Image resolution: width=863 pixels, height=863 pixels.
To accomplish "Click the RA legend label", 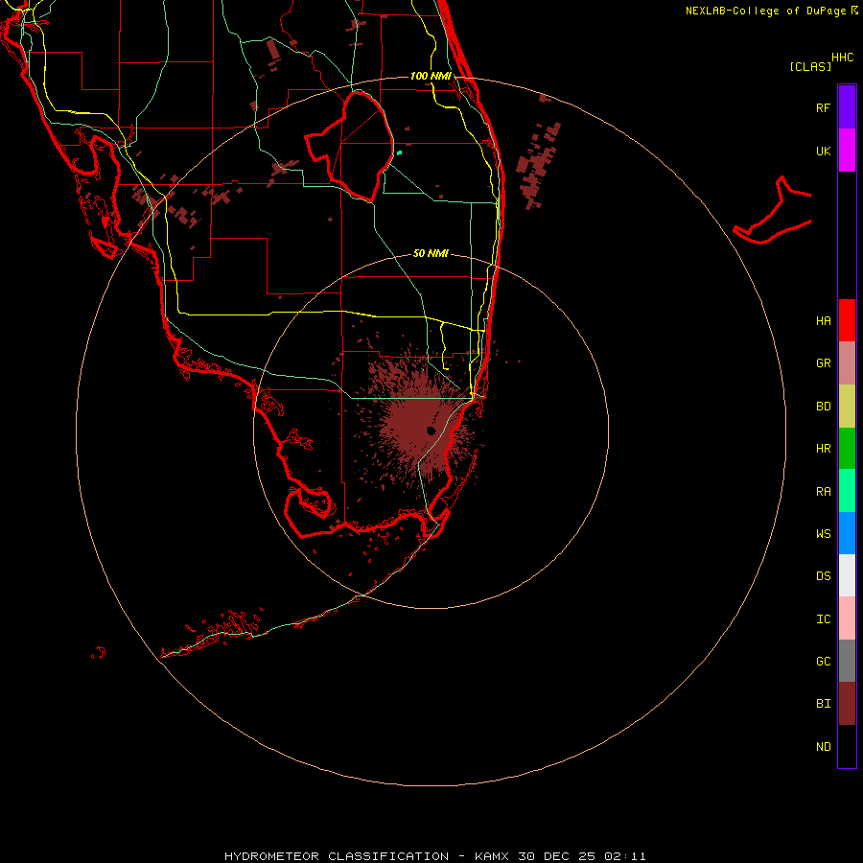I will (823, 491).
